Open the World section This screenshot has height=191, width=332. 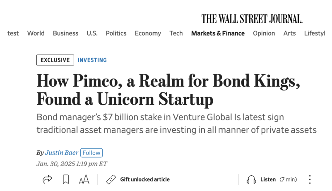click(x=36, y=33)
